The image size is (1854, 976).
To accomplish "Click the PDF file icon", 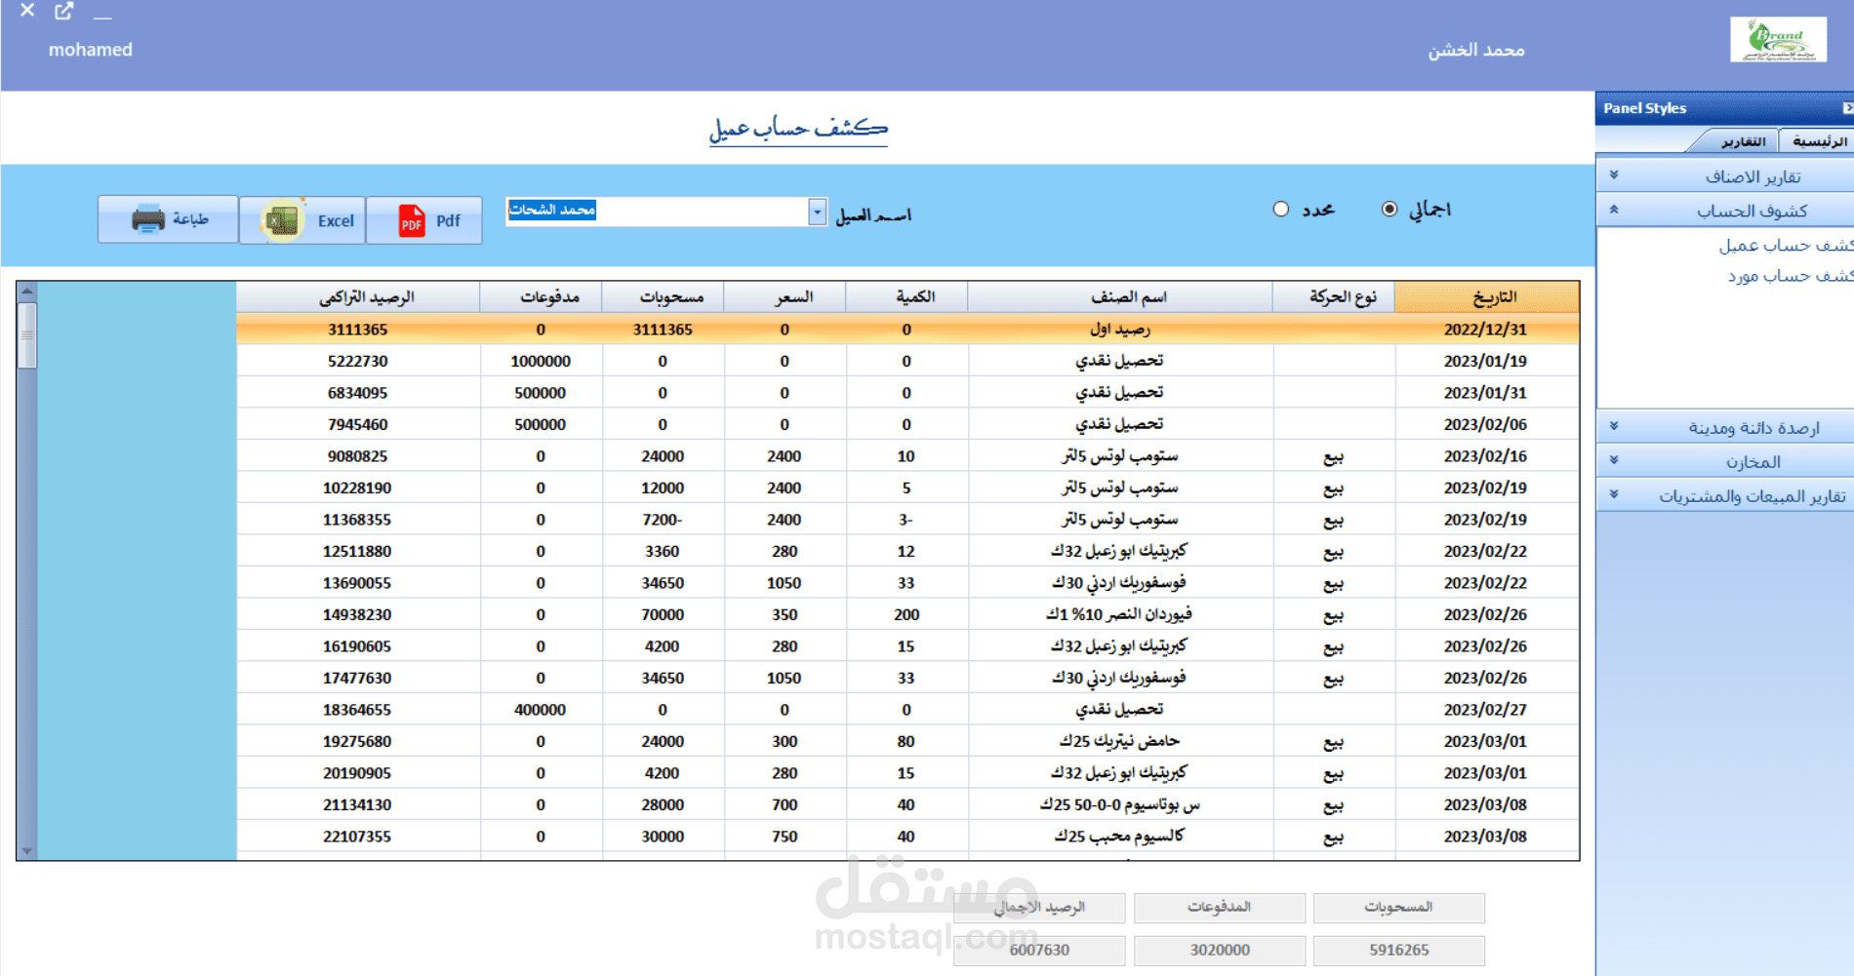I will tap(412, 220).
